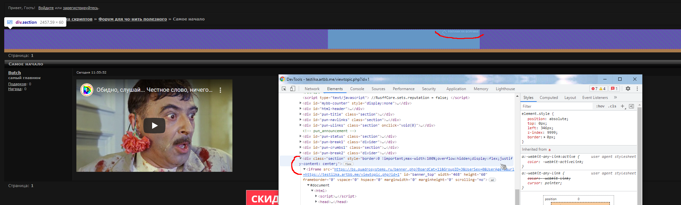Expand the pun-crumbs1 div node
This screenshot has height=205, width=681.
click(300, 147)
